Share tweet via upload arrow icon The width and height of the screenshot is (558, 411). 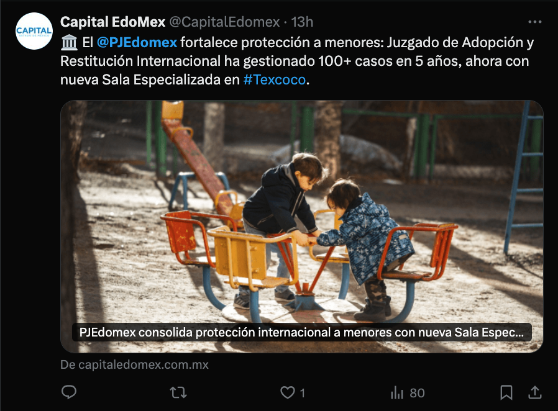tap(535, 392)
